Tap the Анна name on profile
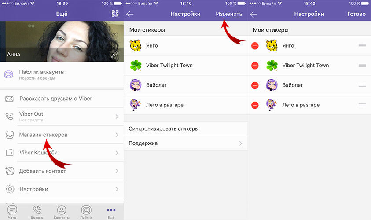Image resolution: width=371 pixels, height=220 pixels. click(x=14, y=55)
